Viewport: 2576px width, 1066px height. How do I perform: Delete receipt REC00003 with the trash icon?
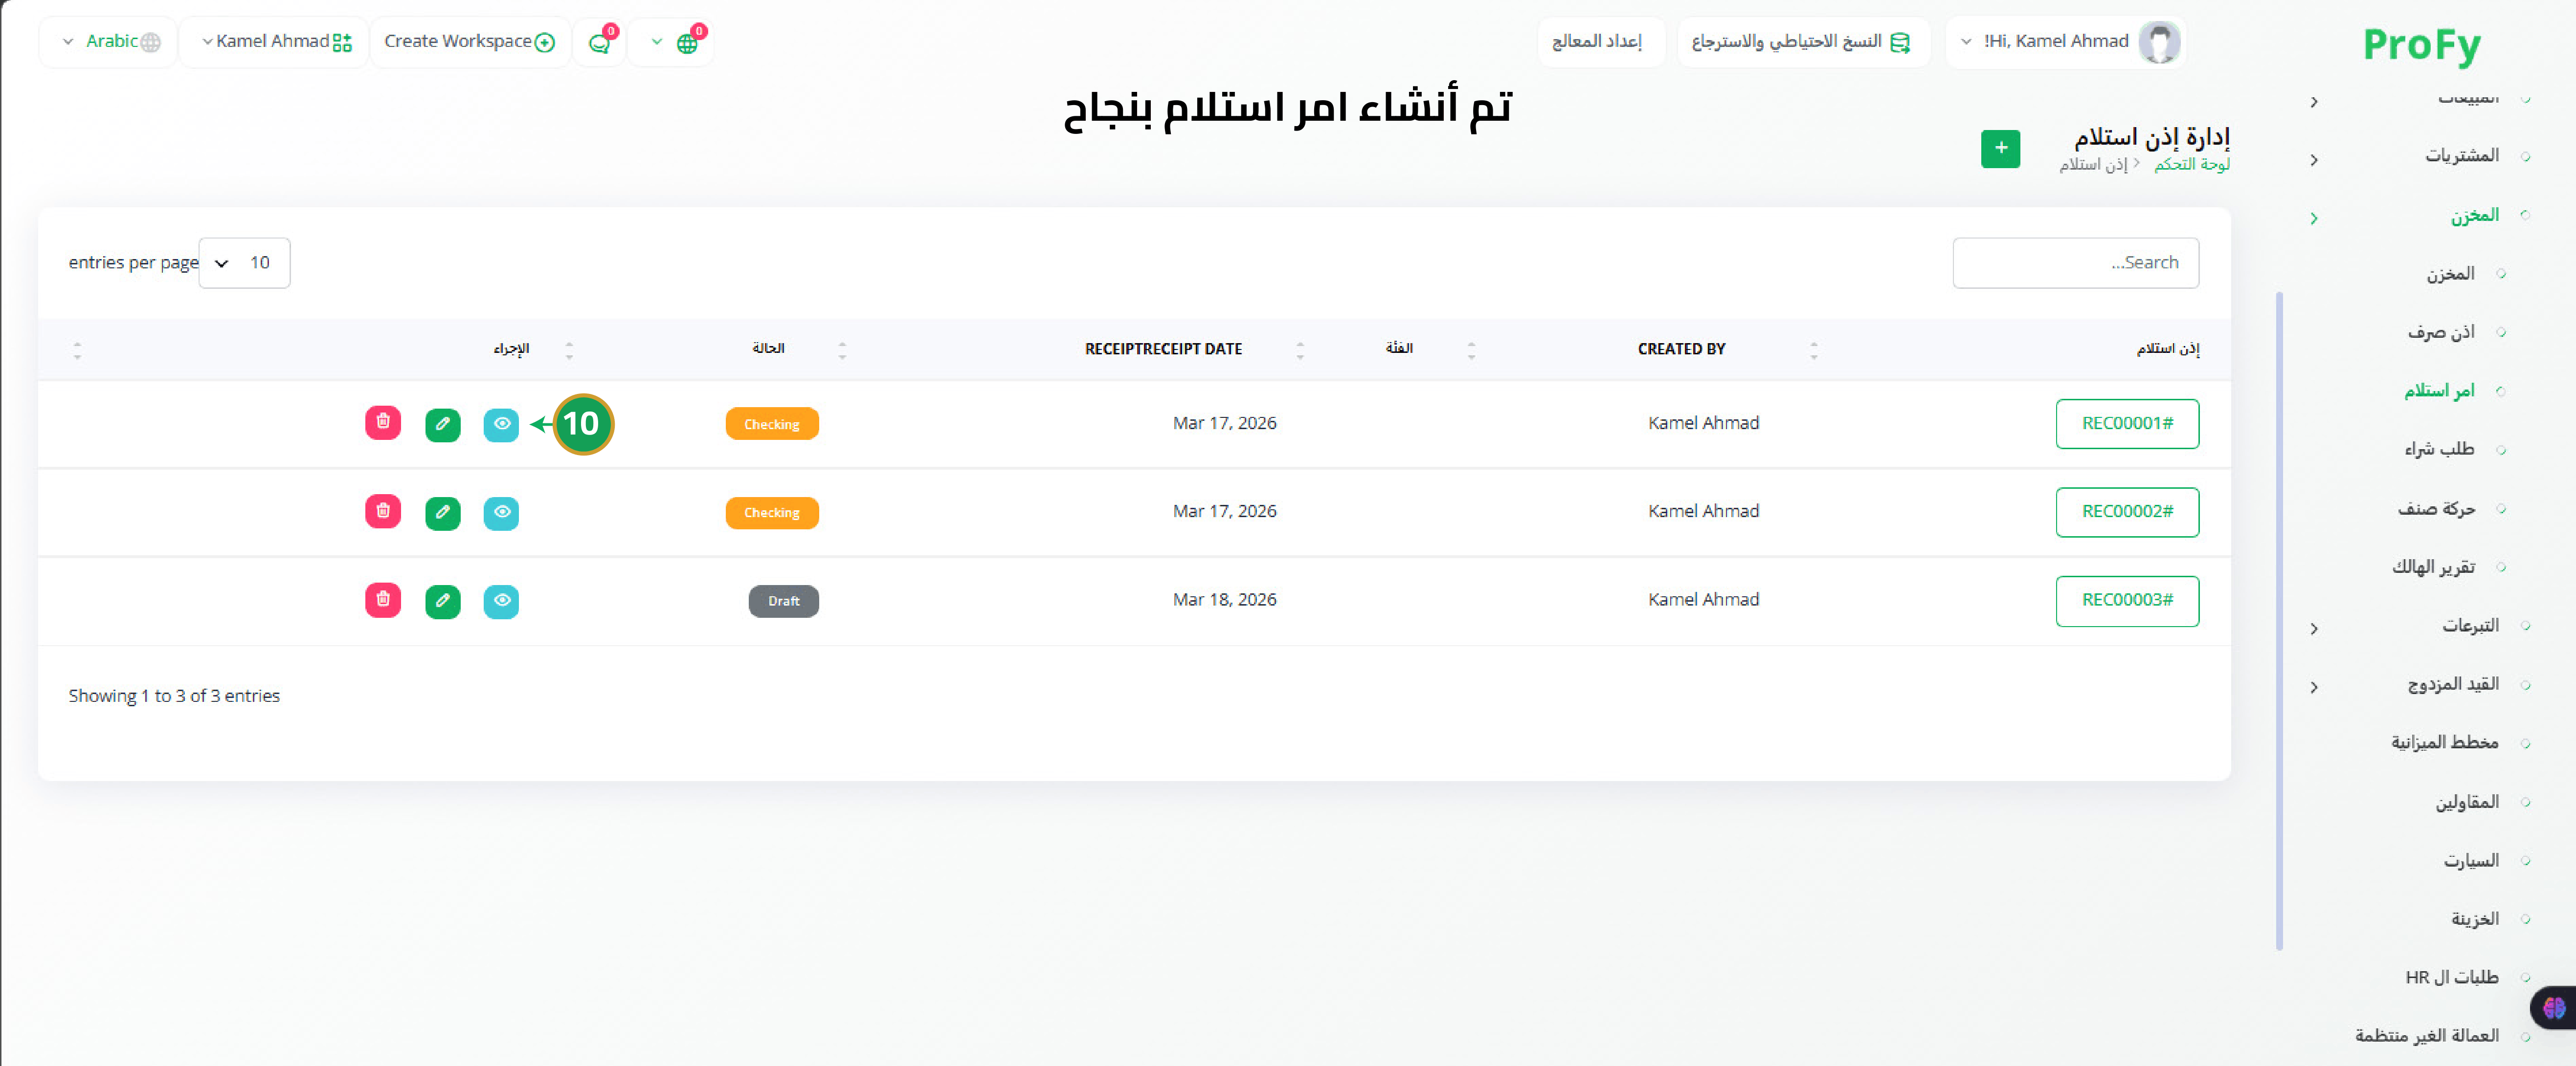pyautogui.click(x=383, y=599)
